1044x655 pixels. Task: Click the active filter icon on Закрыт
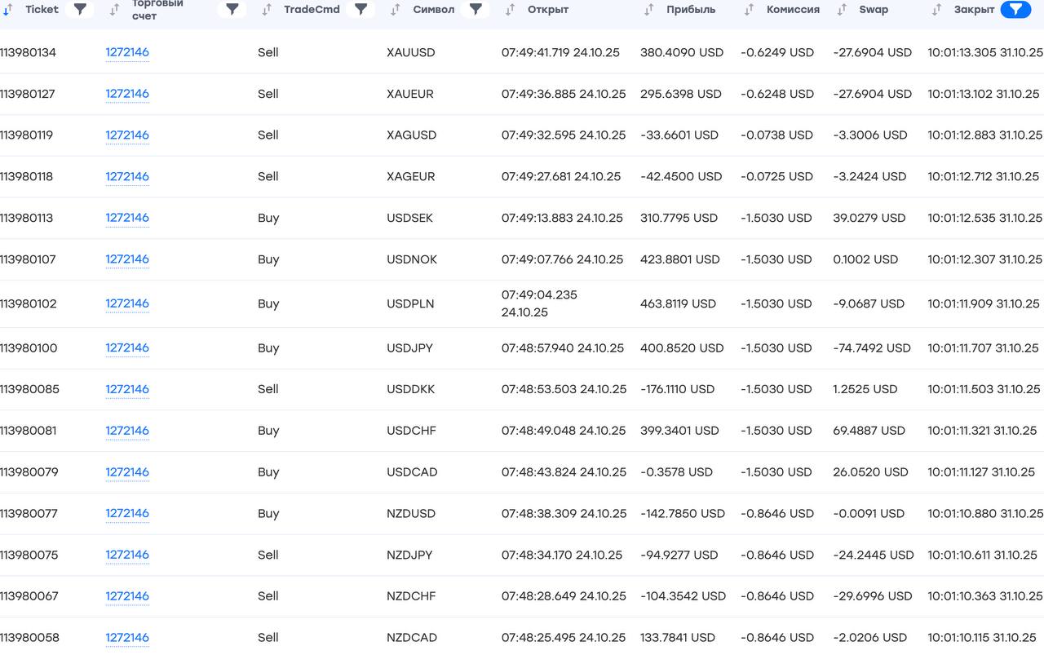tap(1015, 10)
